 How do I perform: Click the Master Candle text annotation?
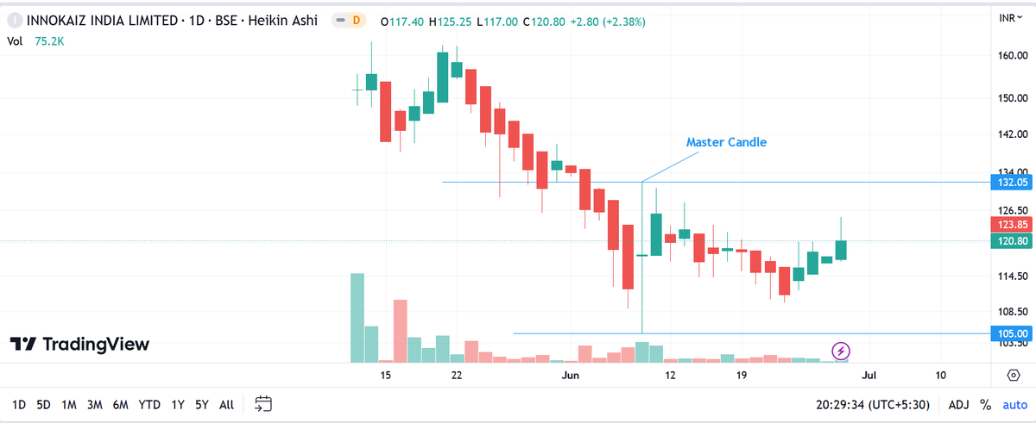pyautogui.click(x=726, y=142)
